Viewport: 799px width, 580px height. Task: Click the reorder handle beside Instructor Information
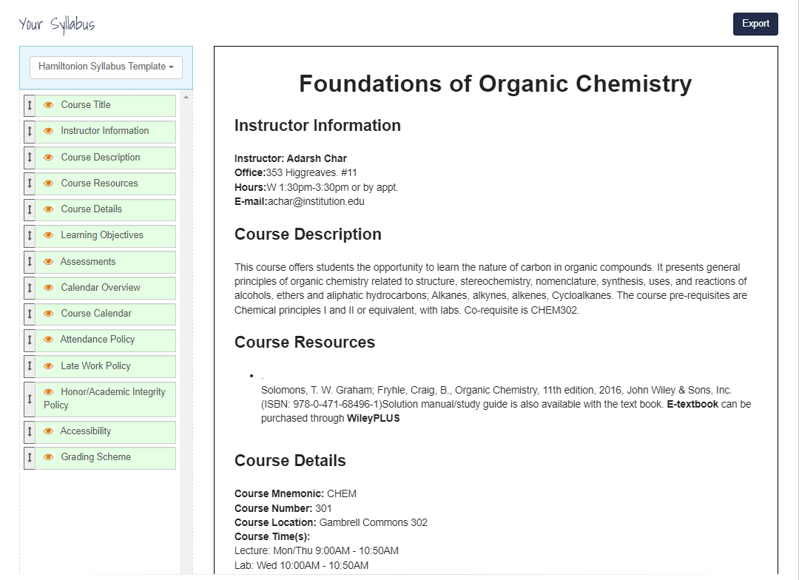tap(30, 132)
